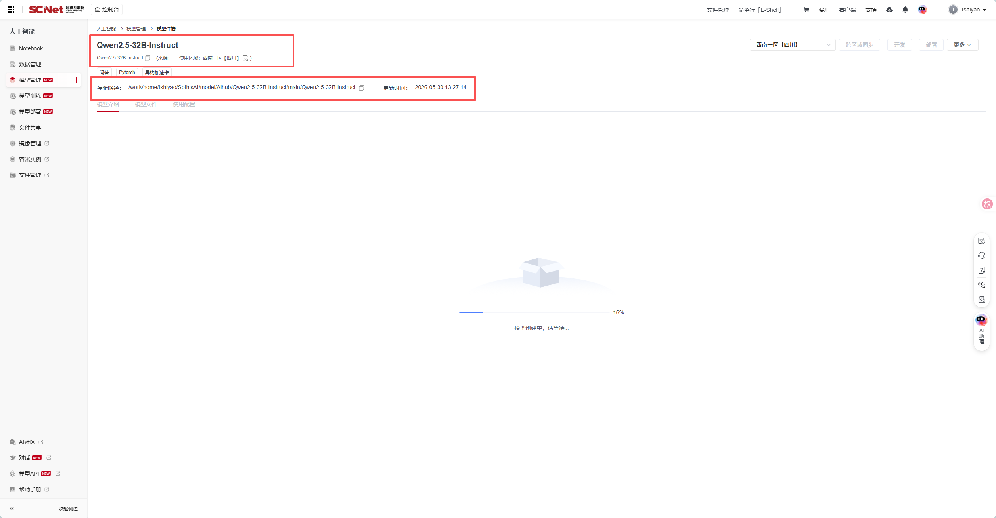Switch to the 模型文件 tab

146,104
